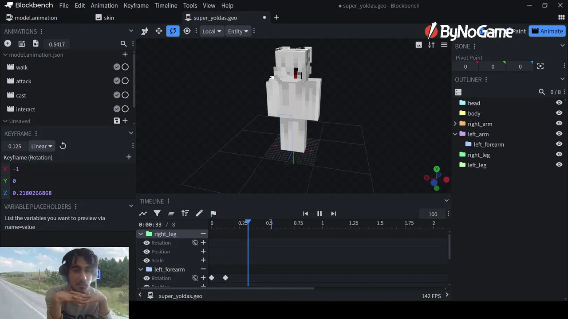
Task: Open the timeline animator filter icon
Action: tap(157, 214)
